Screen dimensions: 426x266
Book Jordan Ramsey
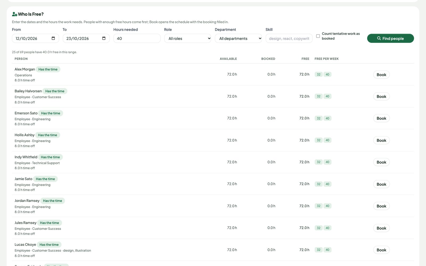coord(381,206)
